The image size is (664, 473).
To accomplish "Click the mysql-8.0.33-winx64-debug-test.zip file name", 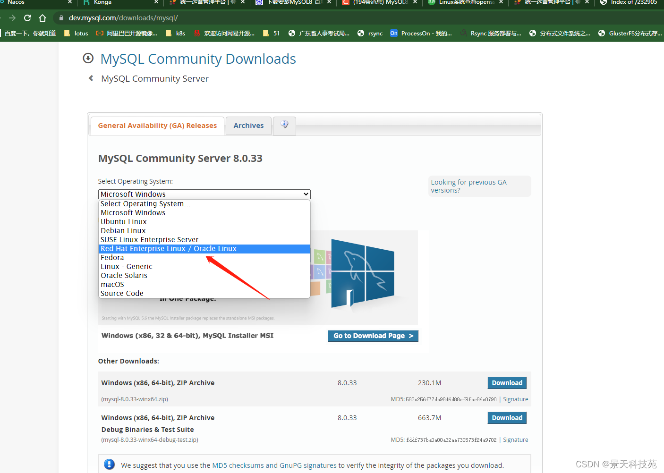I will 150,440.
